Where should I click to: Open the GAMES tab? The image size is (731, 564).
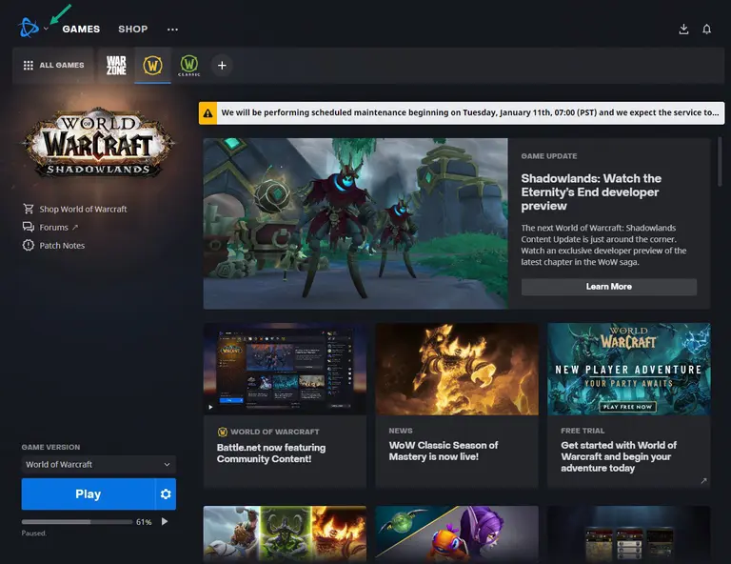coord(81,29)
